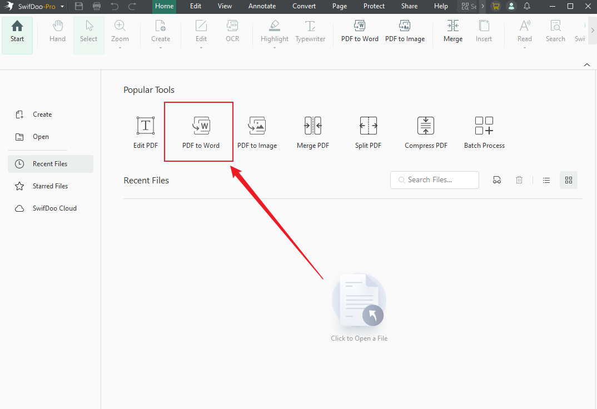Viewport: 597px width, 409px height.
Task: Open the Help tab
Action: [x=441, y=6]
